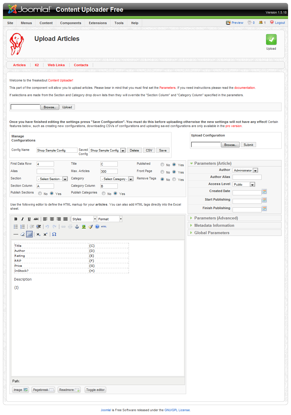
Task: Open the HTML source editor
Action: [x=104, y=226]
